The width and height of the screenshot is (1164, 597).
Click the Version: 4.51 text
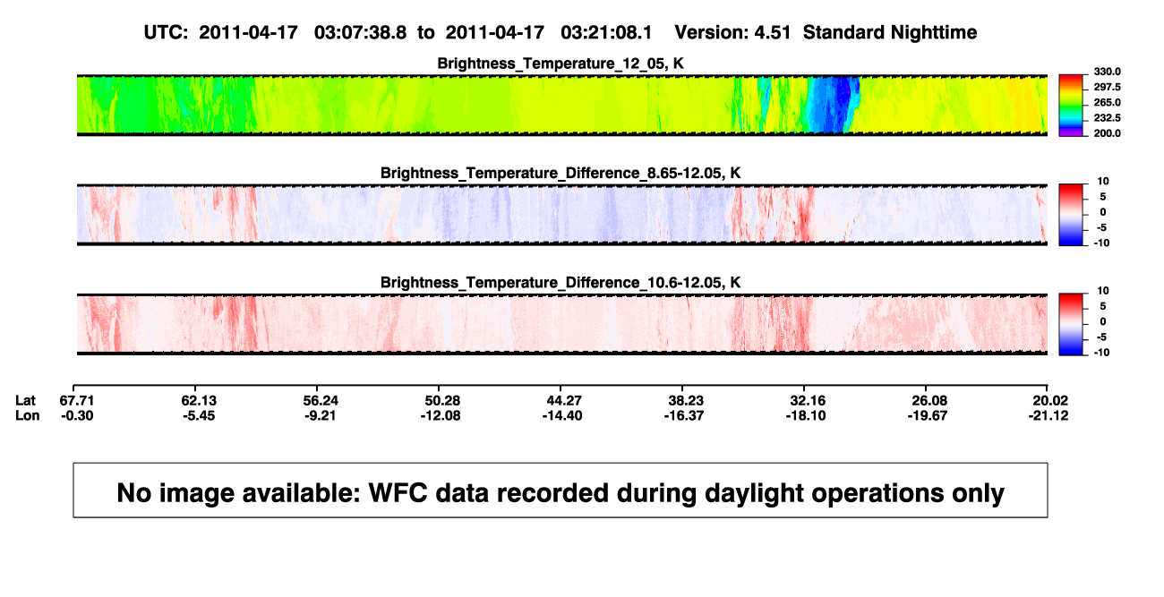[733, 33]
